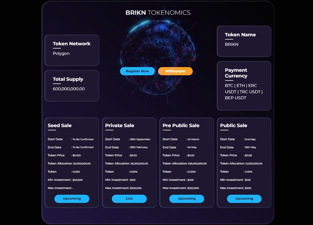313x225 pixels.
Task: Select the Upcoming status under Seed Sale
Action: point(72,199)
